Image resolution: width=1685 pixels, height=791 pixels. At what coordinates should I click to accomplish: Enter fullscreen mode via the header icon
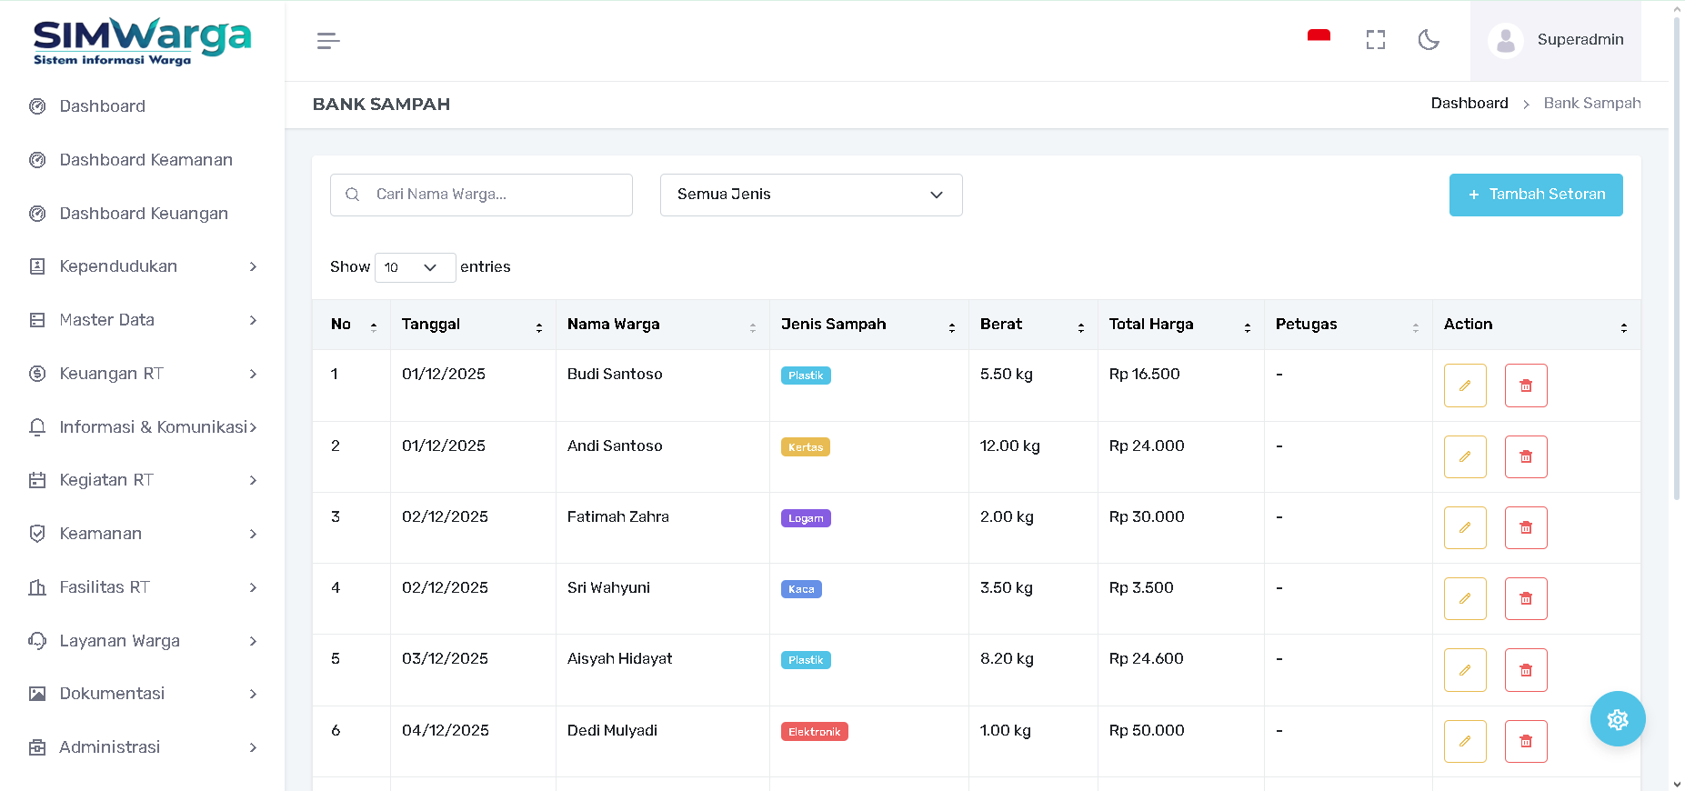pyautogui.click(x=1375, y=40)
